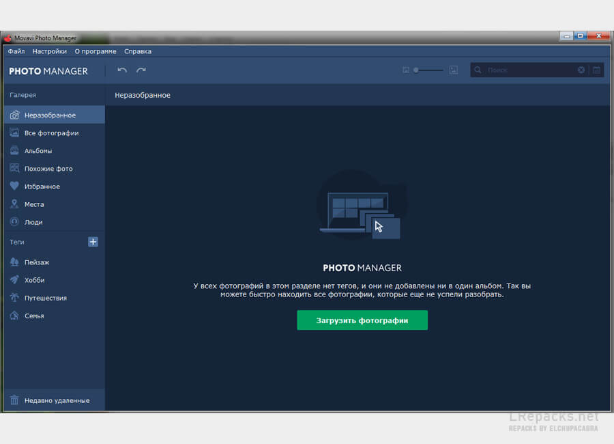Open the Настройки menu
The height and width of the screenshot is (444, 614).
(49, 51)
